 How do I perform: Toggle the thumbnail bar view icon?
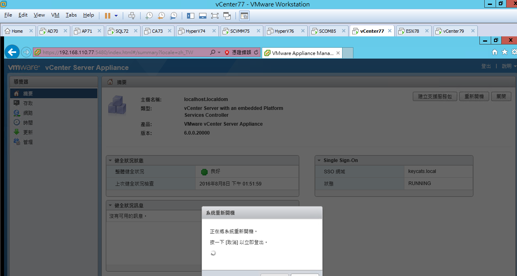click(x=203, y=16)
